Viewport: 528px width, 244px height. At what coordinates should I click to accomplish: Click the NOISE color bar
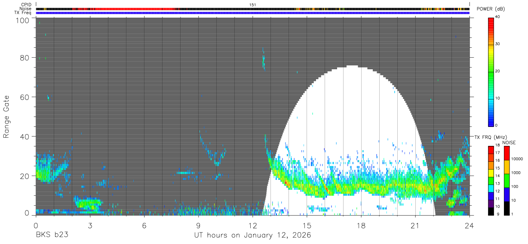507,180
